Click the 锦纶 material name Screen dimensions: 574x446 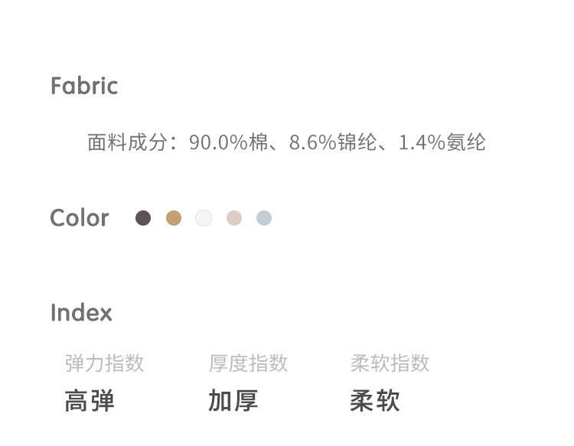click(357, 142)
